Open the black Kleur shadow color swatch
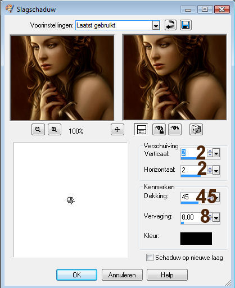 click(196, 239)
